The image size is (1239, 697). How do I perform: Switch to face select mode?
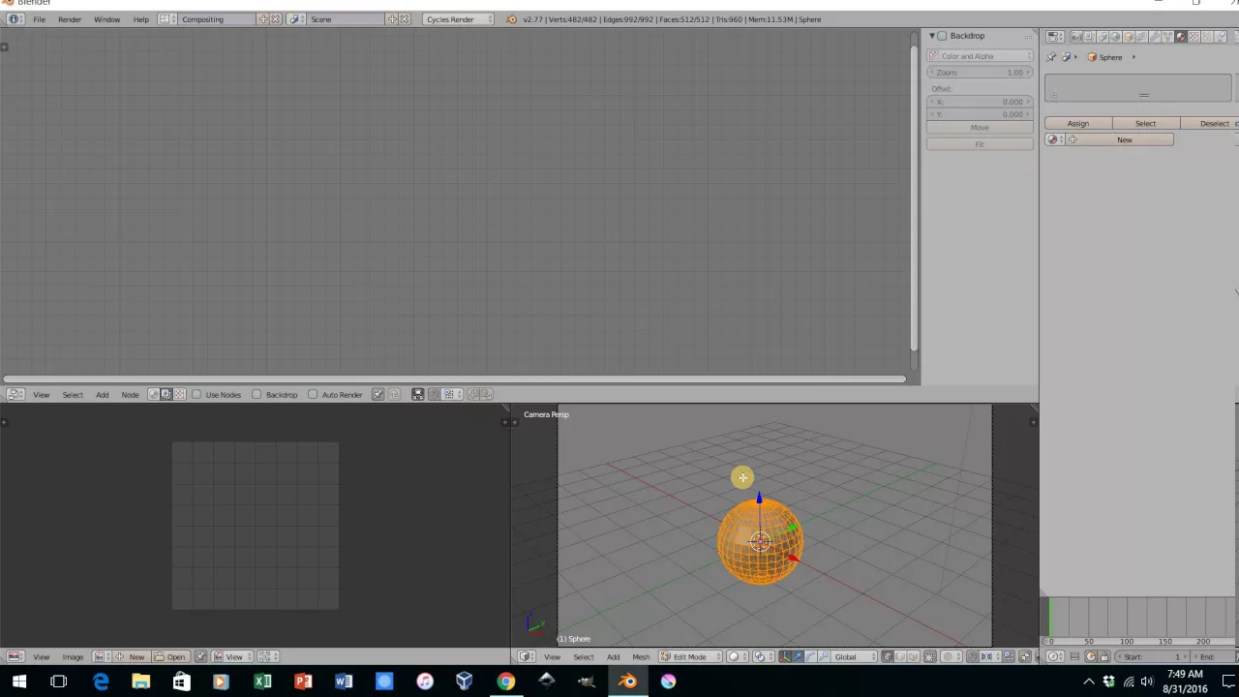click(913, 656)
